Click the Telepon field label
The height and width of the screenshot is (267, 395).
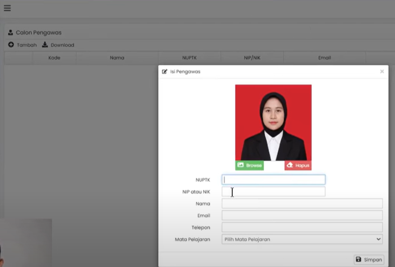[201, 228]
